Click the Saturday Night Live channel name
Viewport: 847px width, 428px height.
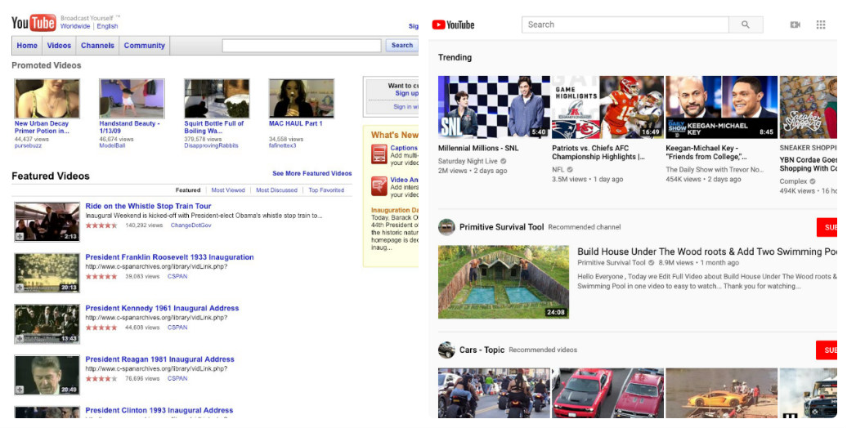coord(468,162)
